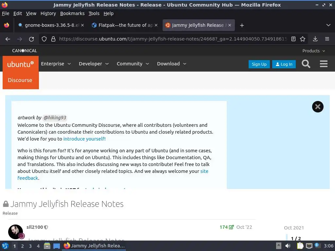Screen dimensions: 335x251
Task: Open the taskbar start menu icon
Action: point(5,246)
